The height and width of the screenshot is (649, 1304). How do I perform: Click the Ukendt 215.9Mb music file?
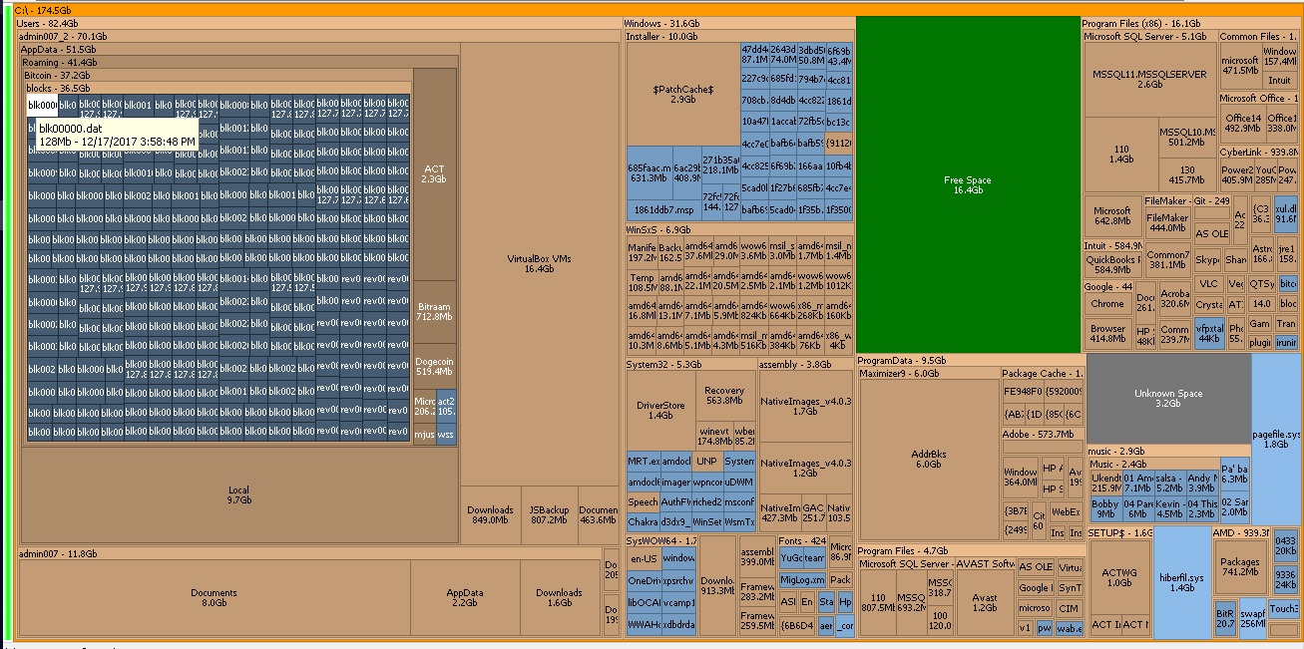(1105, 483)
